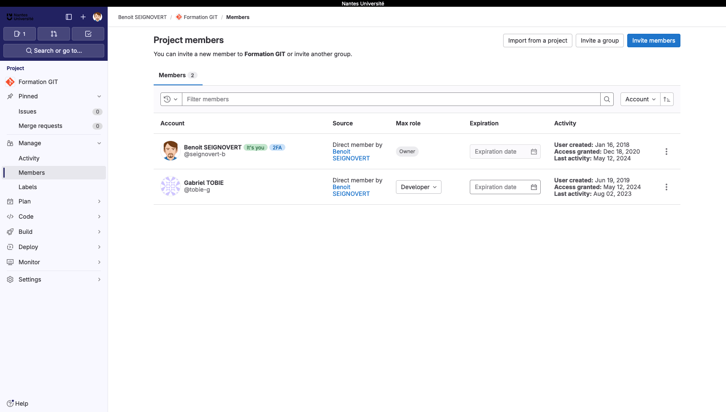
Task: Open the Nantes Université logo homepage
Action: (20, 17)
